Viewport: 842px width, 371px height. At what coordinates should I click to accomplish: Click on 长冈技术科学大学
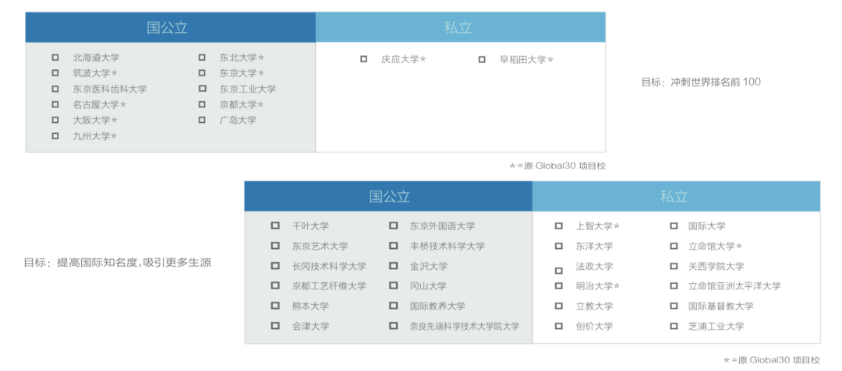[329, 266]
